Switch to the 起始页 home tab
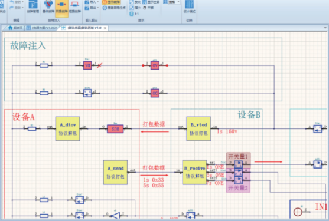The height and width of the screenshot is (221, 329). (x=15, y=28)
